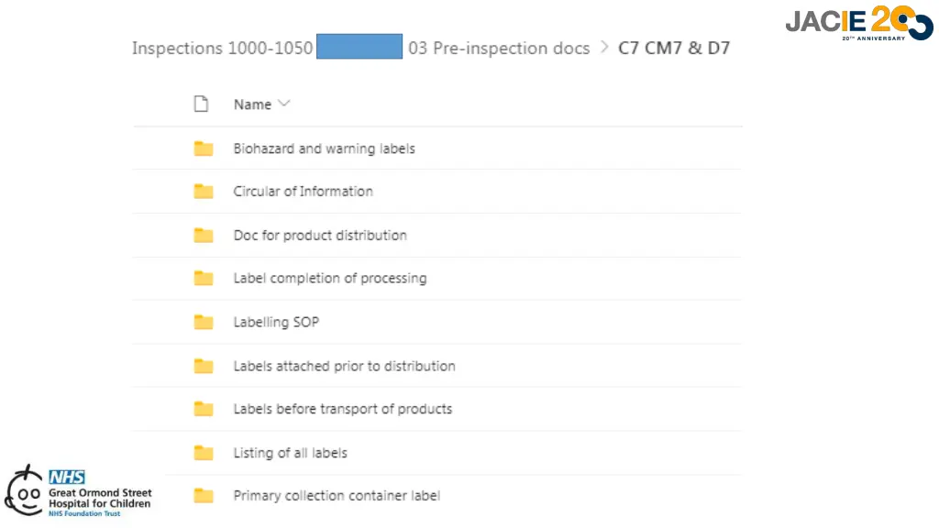Click the C7 CM7 & D7 breadcrumb
The width and height of the screenshot is (939, 528).
pos(674,48)
